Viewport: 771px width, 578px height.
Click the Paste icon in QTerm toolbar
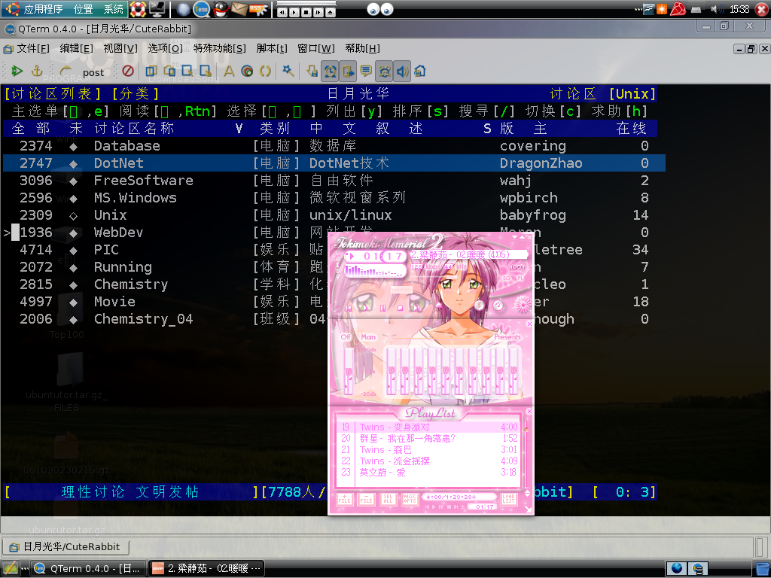(x=169, y=71)
